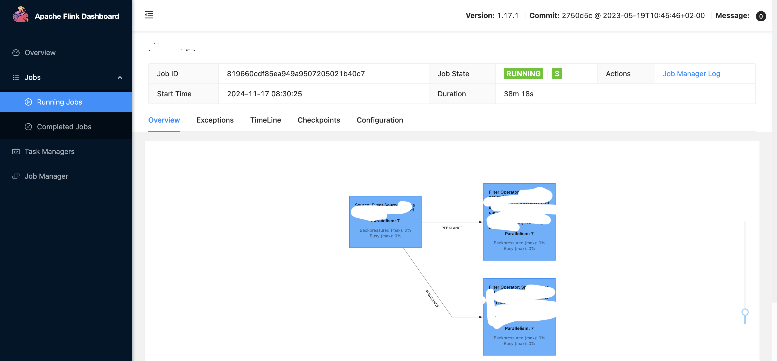Image resolution: width=777 pixels, height=361 pixels.
Task: Collapse the Jobs submenu chevron
Action: 120,78
